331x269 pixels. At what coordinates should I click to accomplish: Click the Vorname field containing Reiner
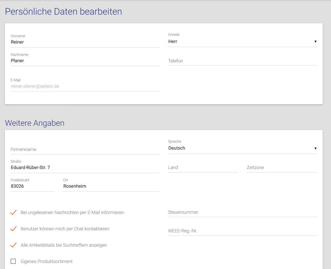tap(85, 42)
